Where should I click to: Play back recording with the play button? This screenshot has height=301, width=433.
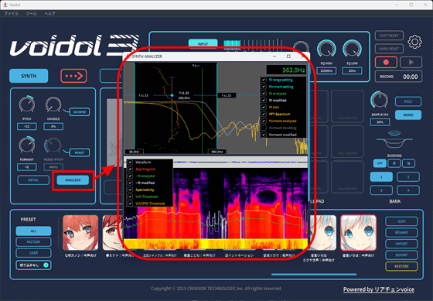(x=411, y=62)
